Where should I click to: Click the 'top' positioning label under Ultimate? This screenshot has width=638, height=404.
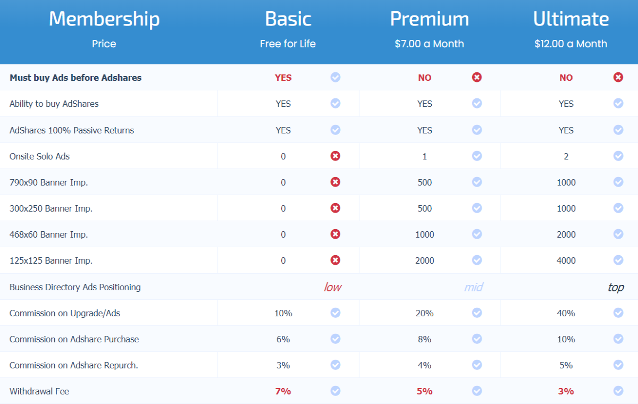point(616,288)
